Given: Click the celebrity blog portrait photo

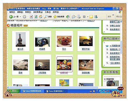Looking at the screenshot, I should [x=111, y=83].
